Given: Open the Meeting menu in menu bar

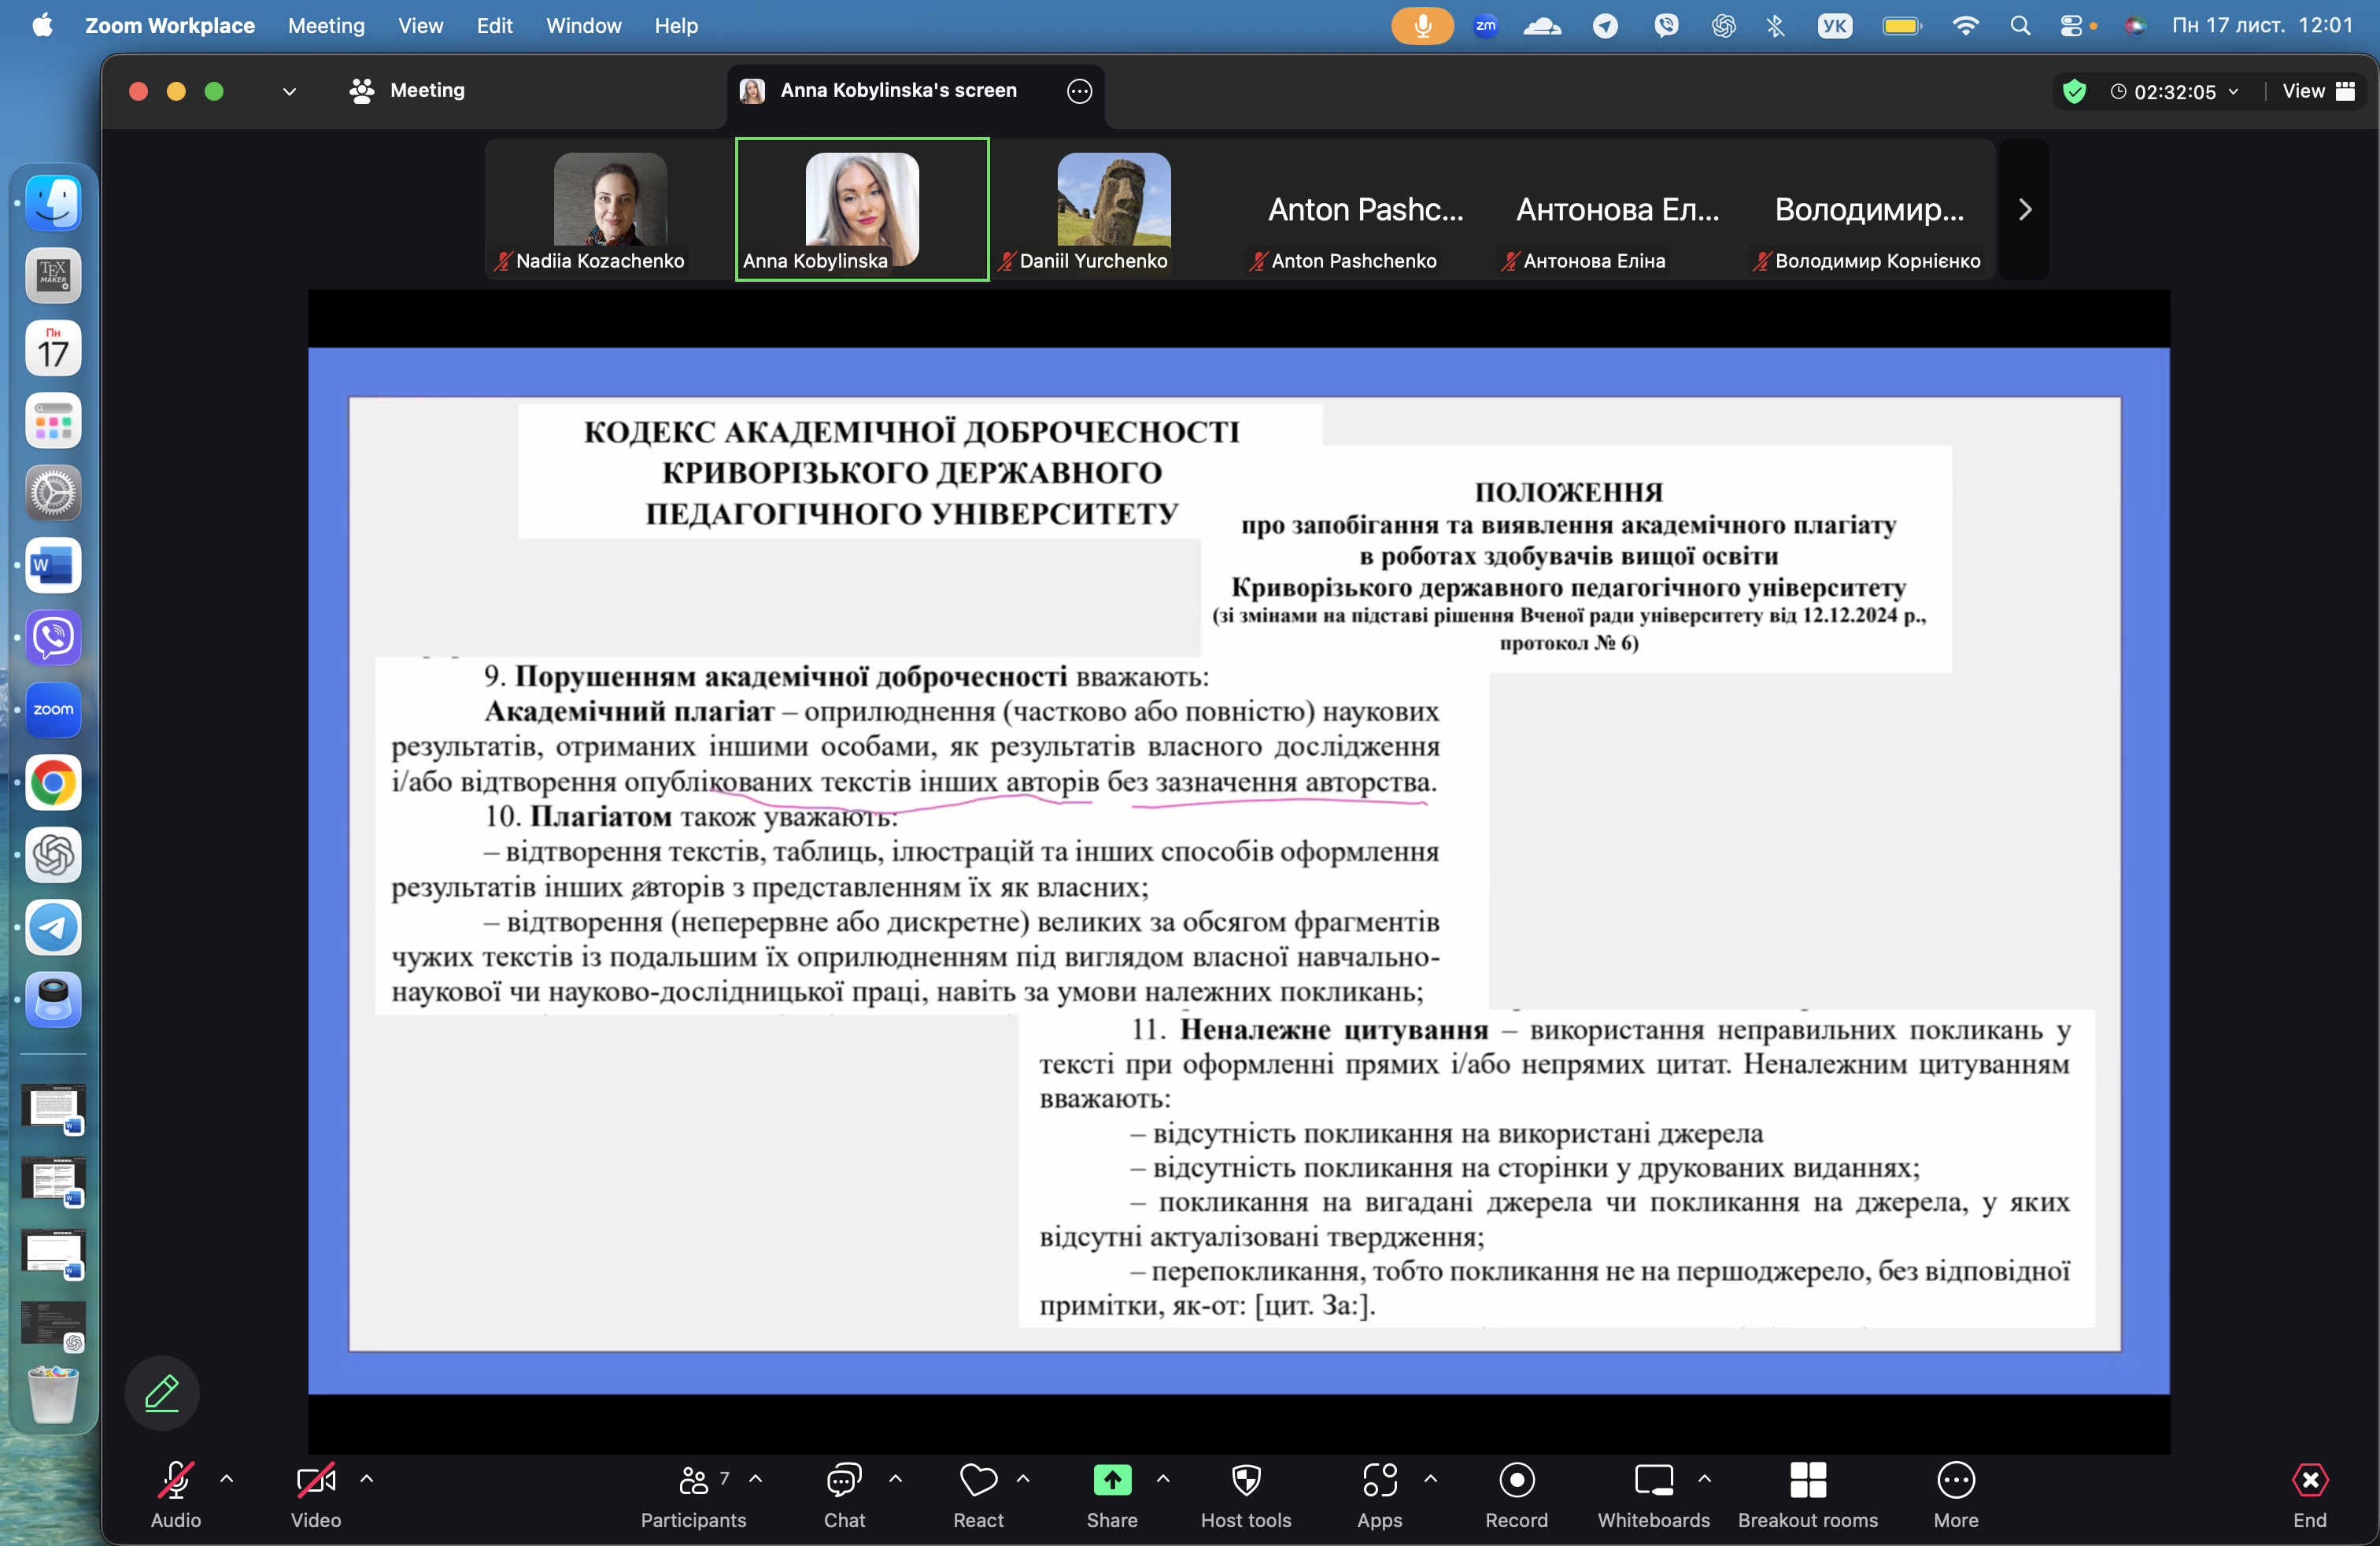Looking at the screenshot, I should [326, 25].
